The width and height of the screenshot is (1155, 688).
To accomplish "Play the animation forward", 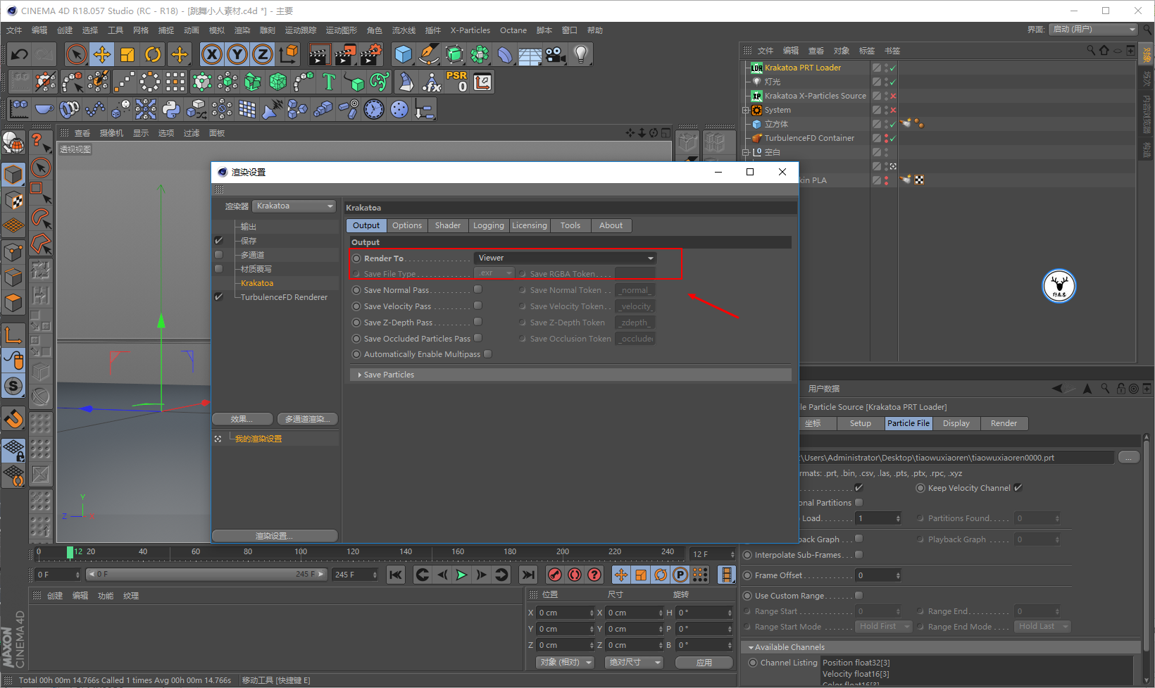I will point(461,575).
